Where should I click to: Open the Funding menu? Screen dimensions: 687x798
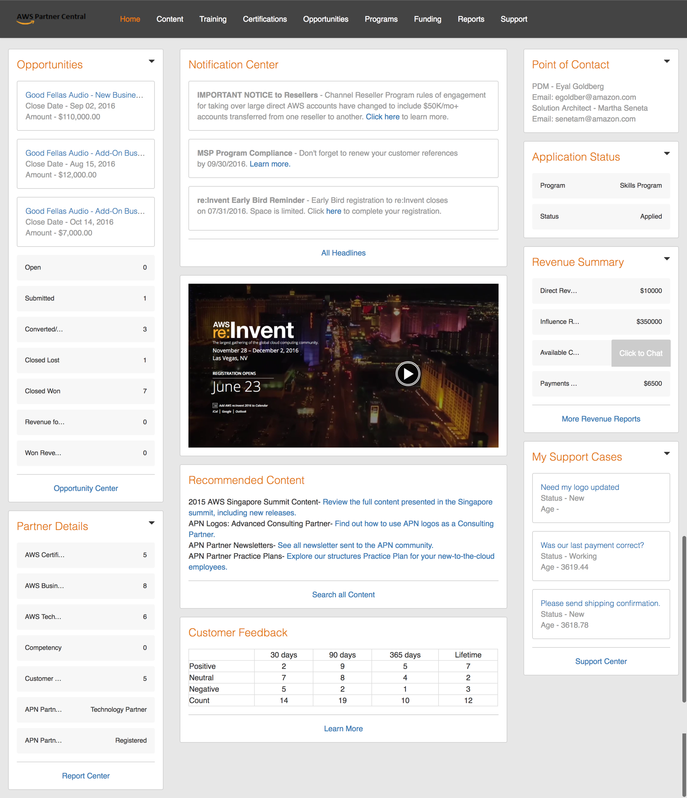[x=428, y=19]
